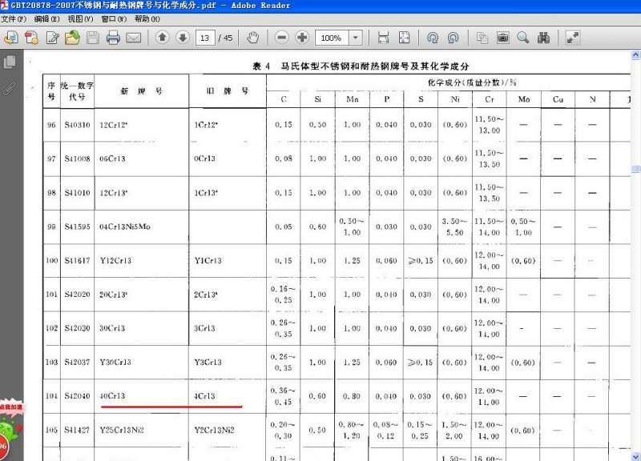Click table cell 30Cr13
This screenshot has width=641, height=461.
[x=112, y=328]
